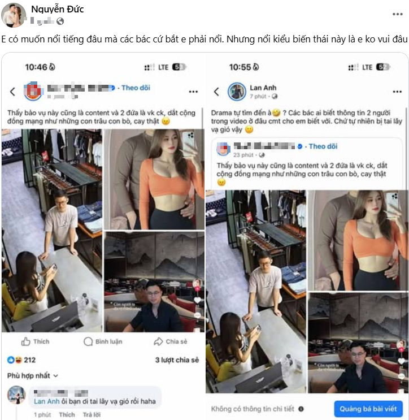Open the reaction emojis next to the 212 count
This screenshot has height=420, width=409.
pyautogui.click(x=15, y=360)
